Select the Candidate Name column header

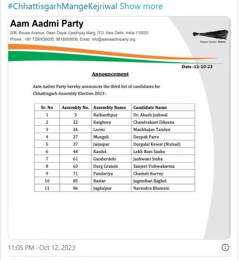pyautogui.click(x=163, y=107)
